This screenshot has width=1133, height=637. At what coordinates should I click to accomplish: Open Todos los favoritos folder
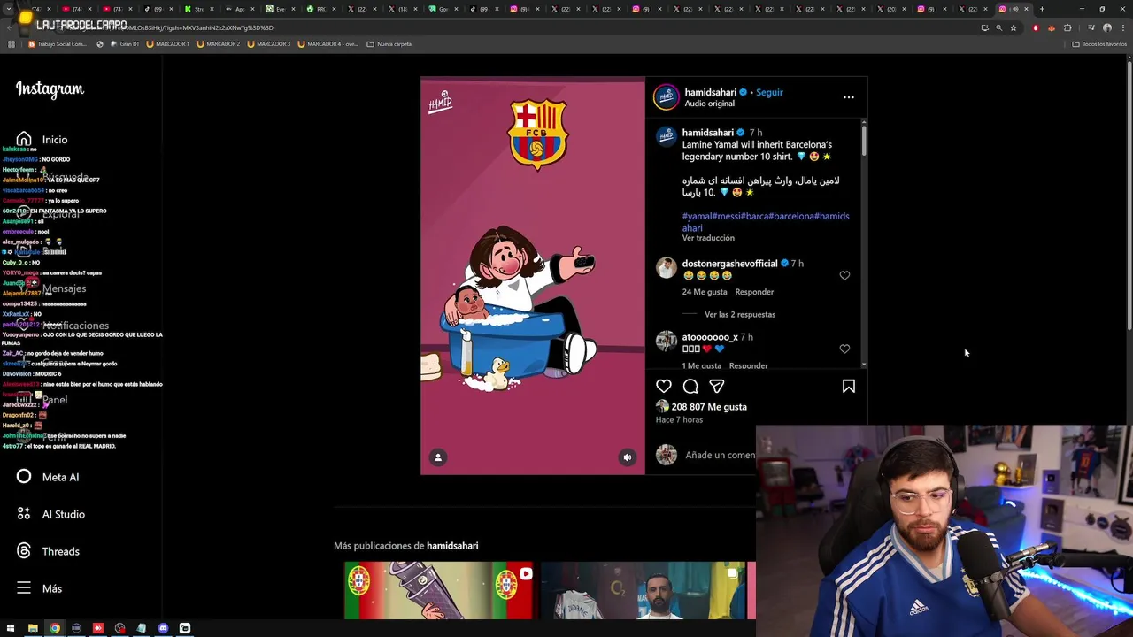tap(1100, 44)
